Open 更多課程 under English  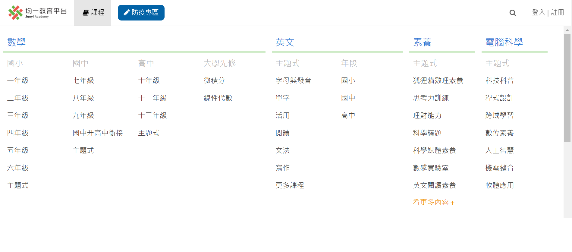coord(290,185)
